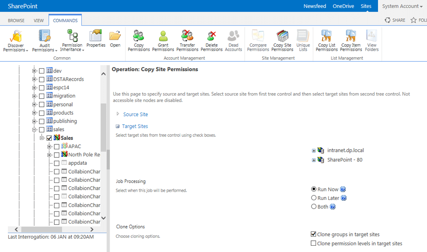This screenshot has height=252, width=427.
Task: Click the Open folder icon
Action: [x=115, y=36]
